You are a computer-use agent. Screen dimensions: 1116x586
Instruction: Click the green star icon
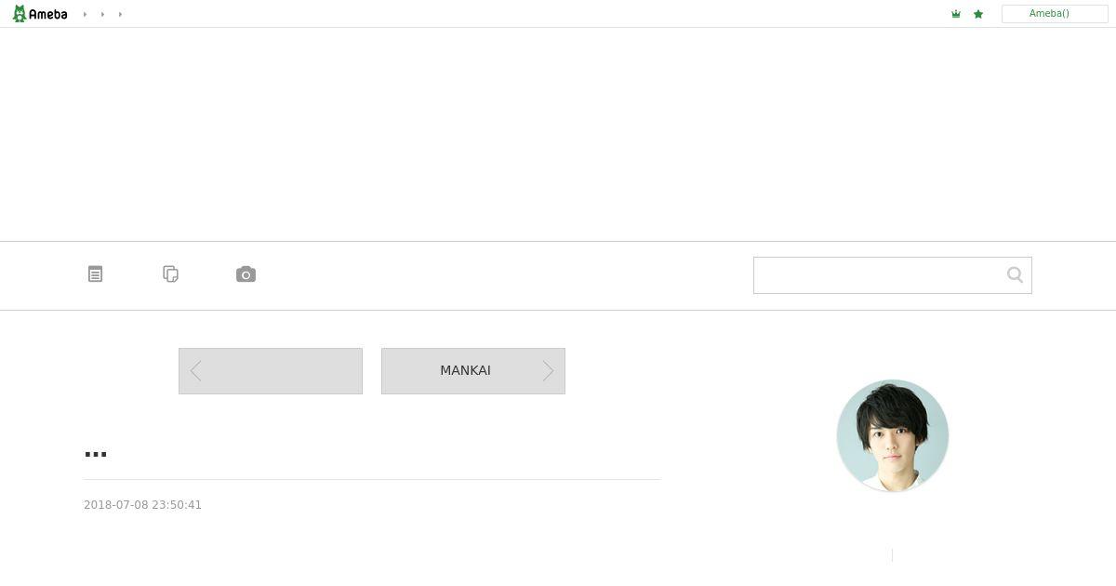pyautogui.click(x=978, y=14)
